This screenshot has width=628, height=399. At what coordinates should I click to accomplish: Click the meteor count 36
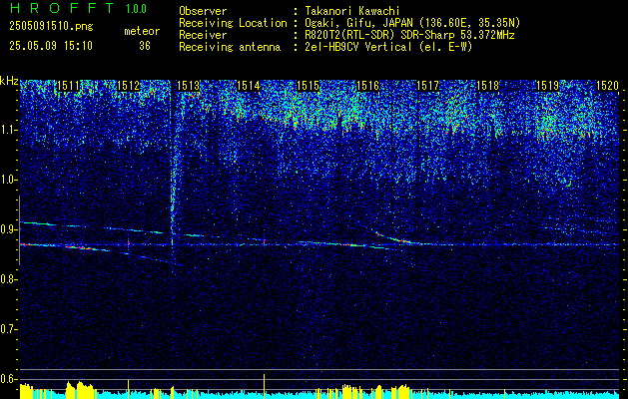pos(145,46)
